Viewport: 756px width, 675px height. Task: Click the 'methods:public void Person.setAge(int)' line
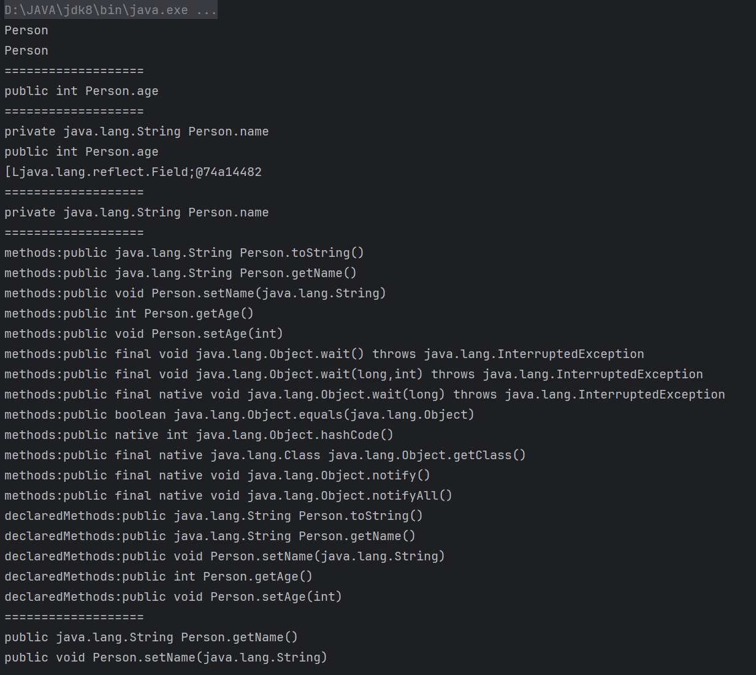coord(143,334)
